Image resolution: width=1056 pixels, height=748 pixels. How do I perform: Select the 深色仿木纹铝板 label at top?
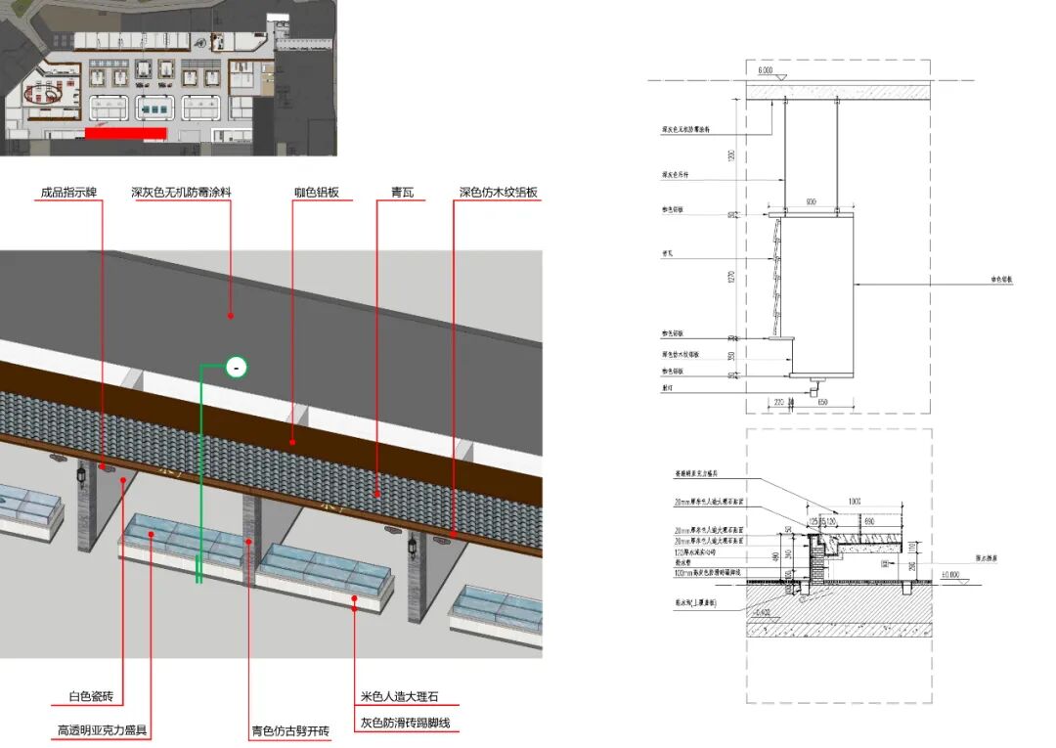499,193
